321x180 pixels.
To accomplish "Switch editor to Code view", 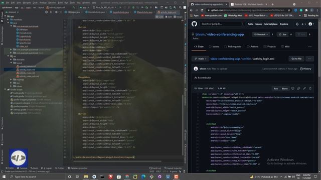I will tap(159, 16).
